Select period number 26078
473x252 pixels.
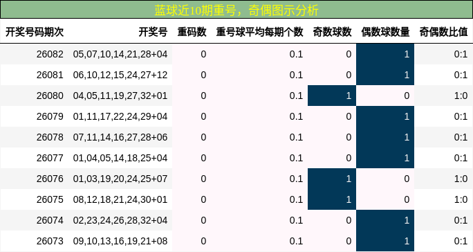point(50,137)
